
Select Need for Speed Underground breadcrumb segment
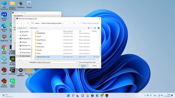point(52,23)
